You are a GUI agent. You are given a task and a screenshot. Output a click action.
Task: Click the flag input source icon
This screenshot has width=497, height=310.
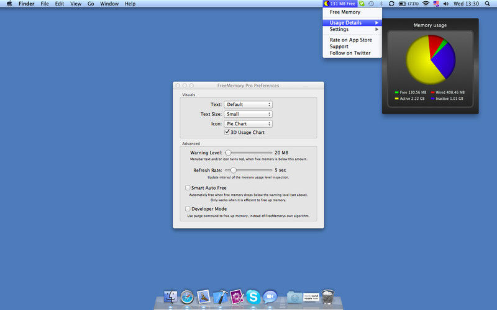(x=437, y=4)
